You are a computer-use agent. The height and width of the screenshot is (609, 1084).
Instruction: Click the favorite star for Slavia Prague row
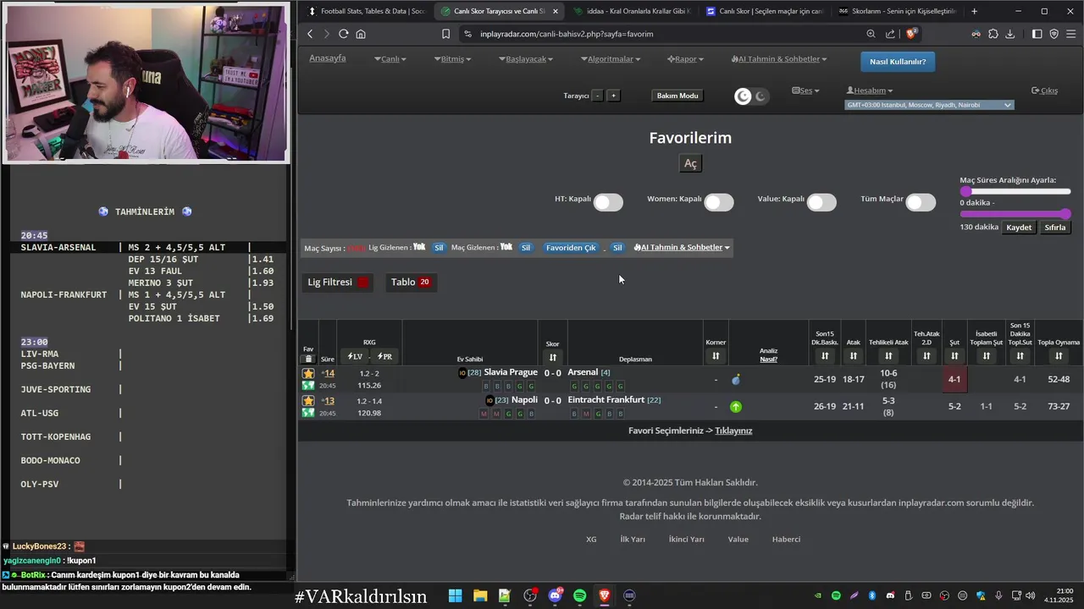pyautogui.click(x=308, y=373)
